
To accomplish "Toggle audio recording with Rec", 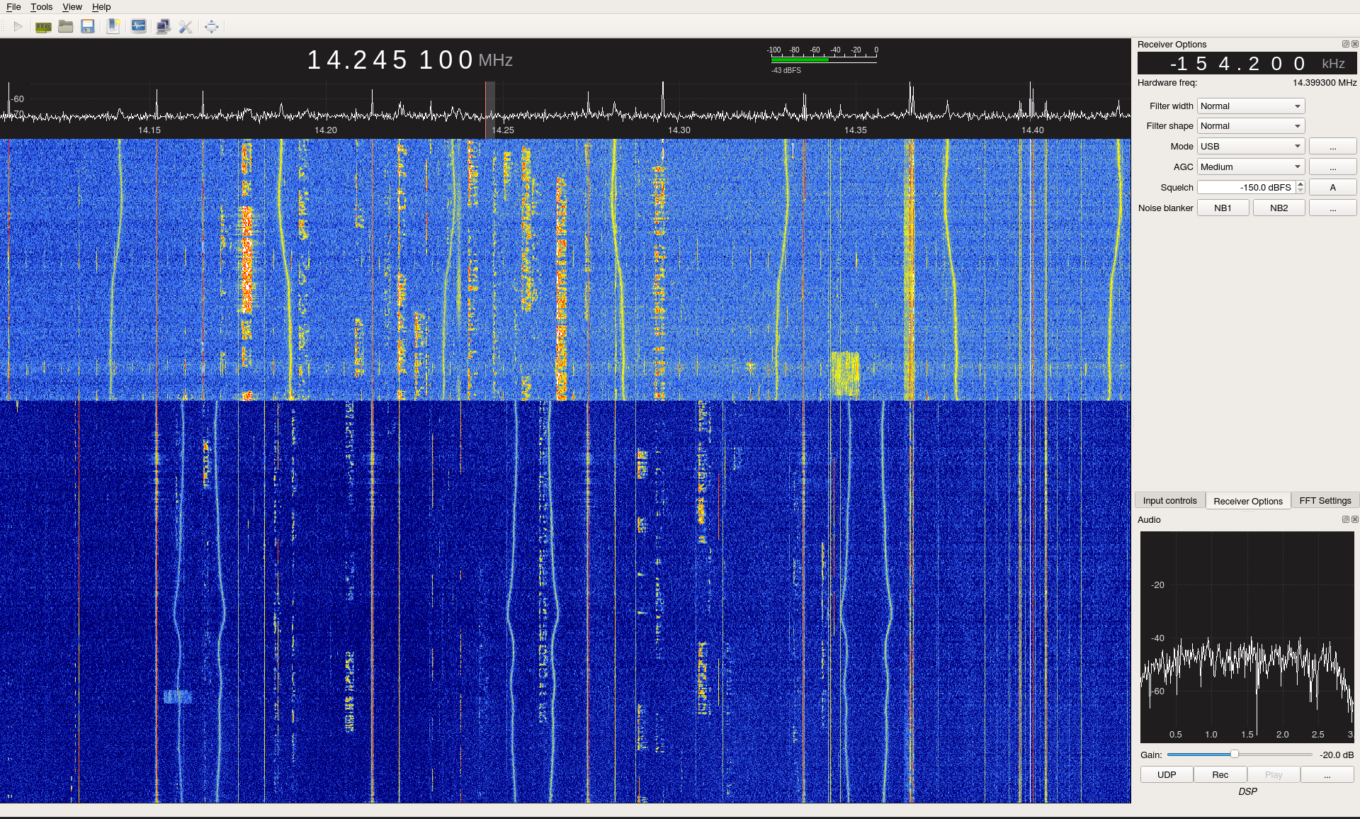I will [x=1220, y=774].
